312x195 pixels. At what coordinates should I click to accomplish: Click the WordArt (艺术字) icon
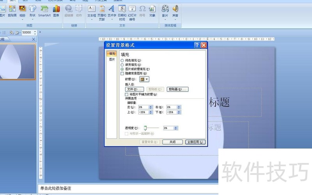(112, 9)
